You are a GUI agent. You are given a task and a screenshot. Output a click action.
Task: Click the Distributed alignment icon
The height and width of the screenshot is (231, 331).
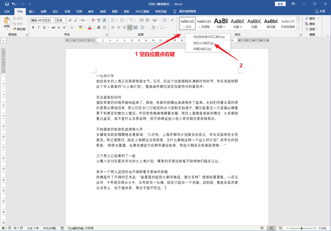[x=135, y=27]
